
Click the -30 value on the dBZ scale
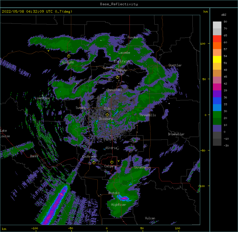[226, 145]
